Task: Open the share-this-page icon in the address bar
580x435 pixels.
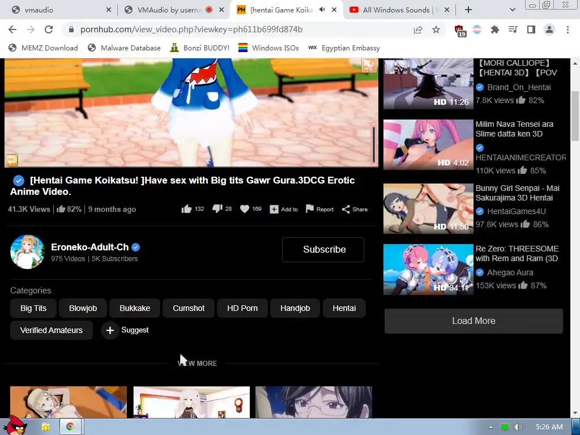Action: pos(418,29)
